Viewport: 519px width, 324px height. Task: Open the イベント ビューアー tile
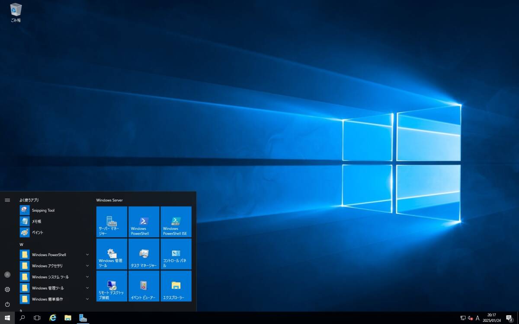pyautogui.click(x=144, y=286)
